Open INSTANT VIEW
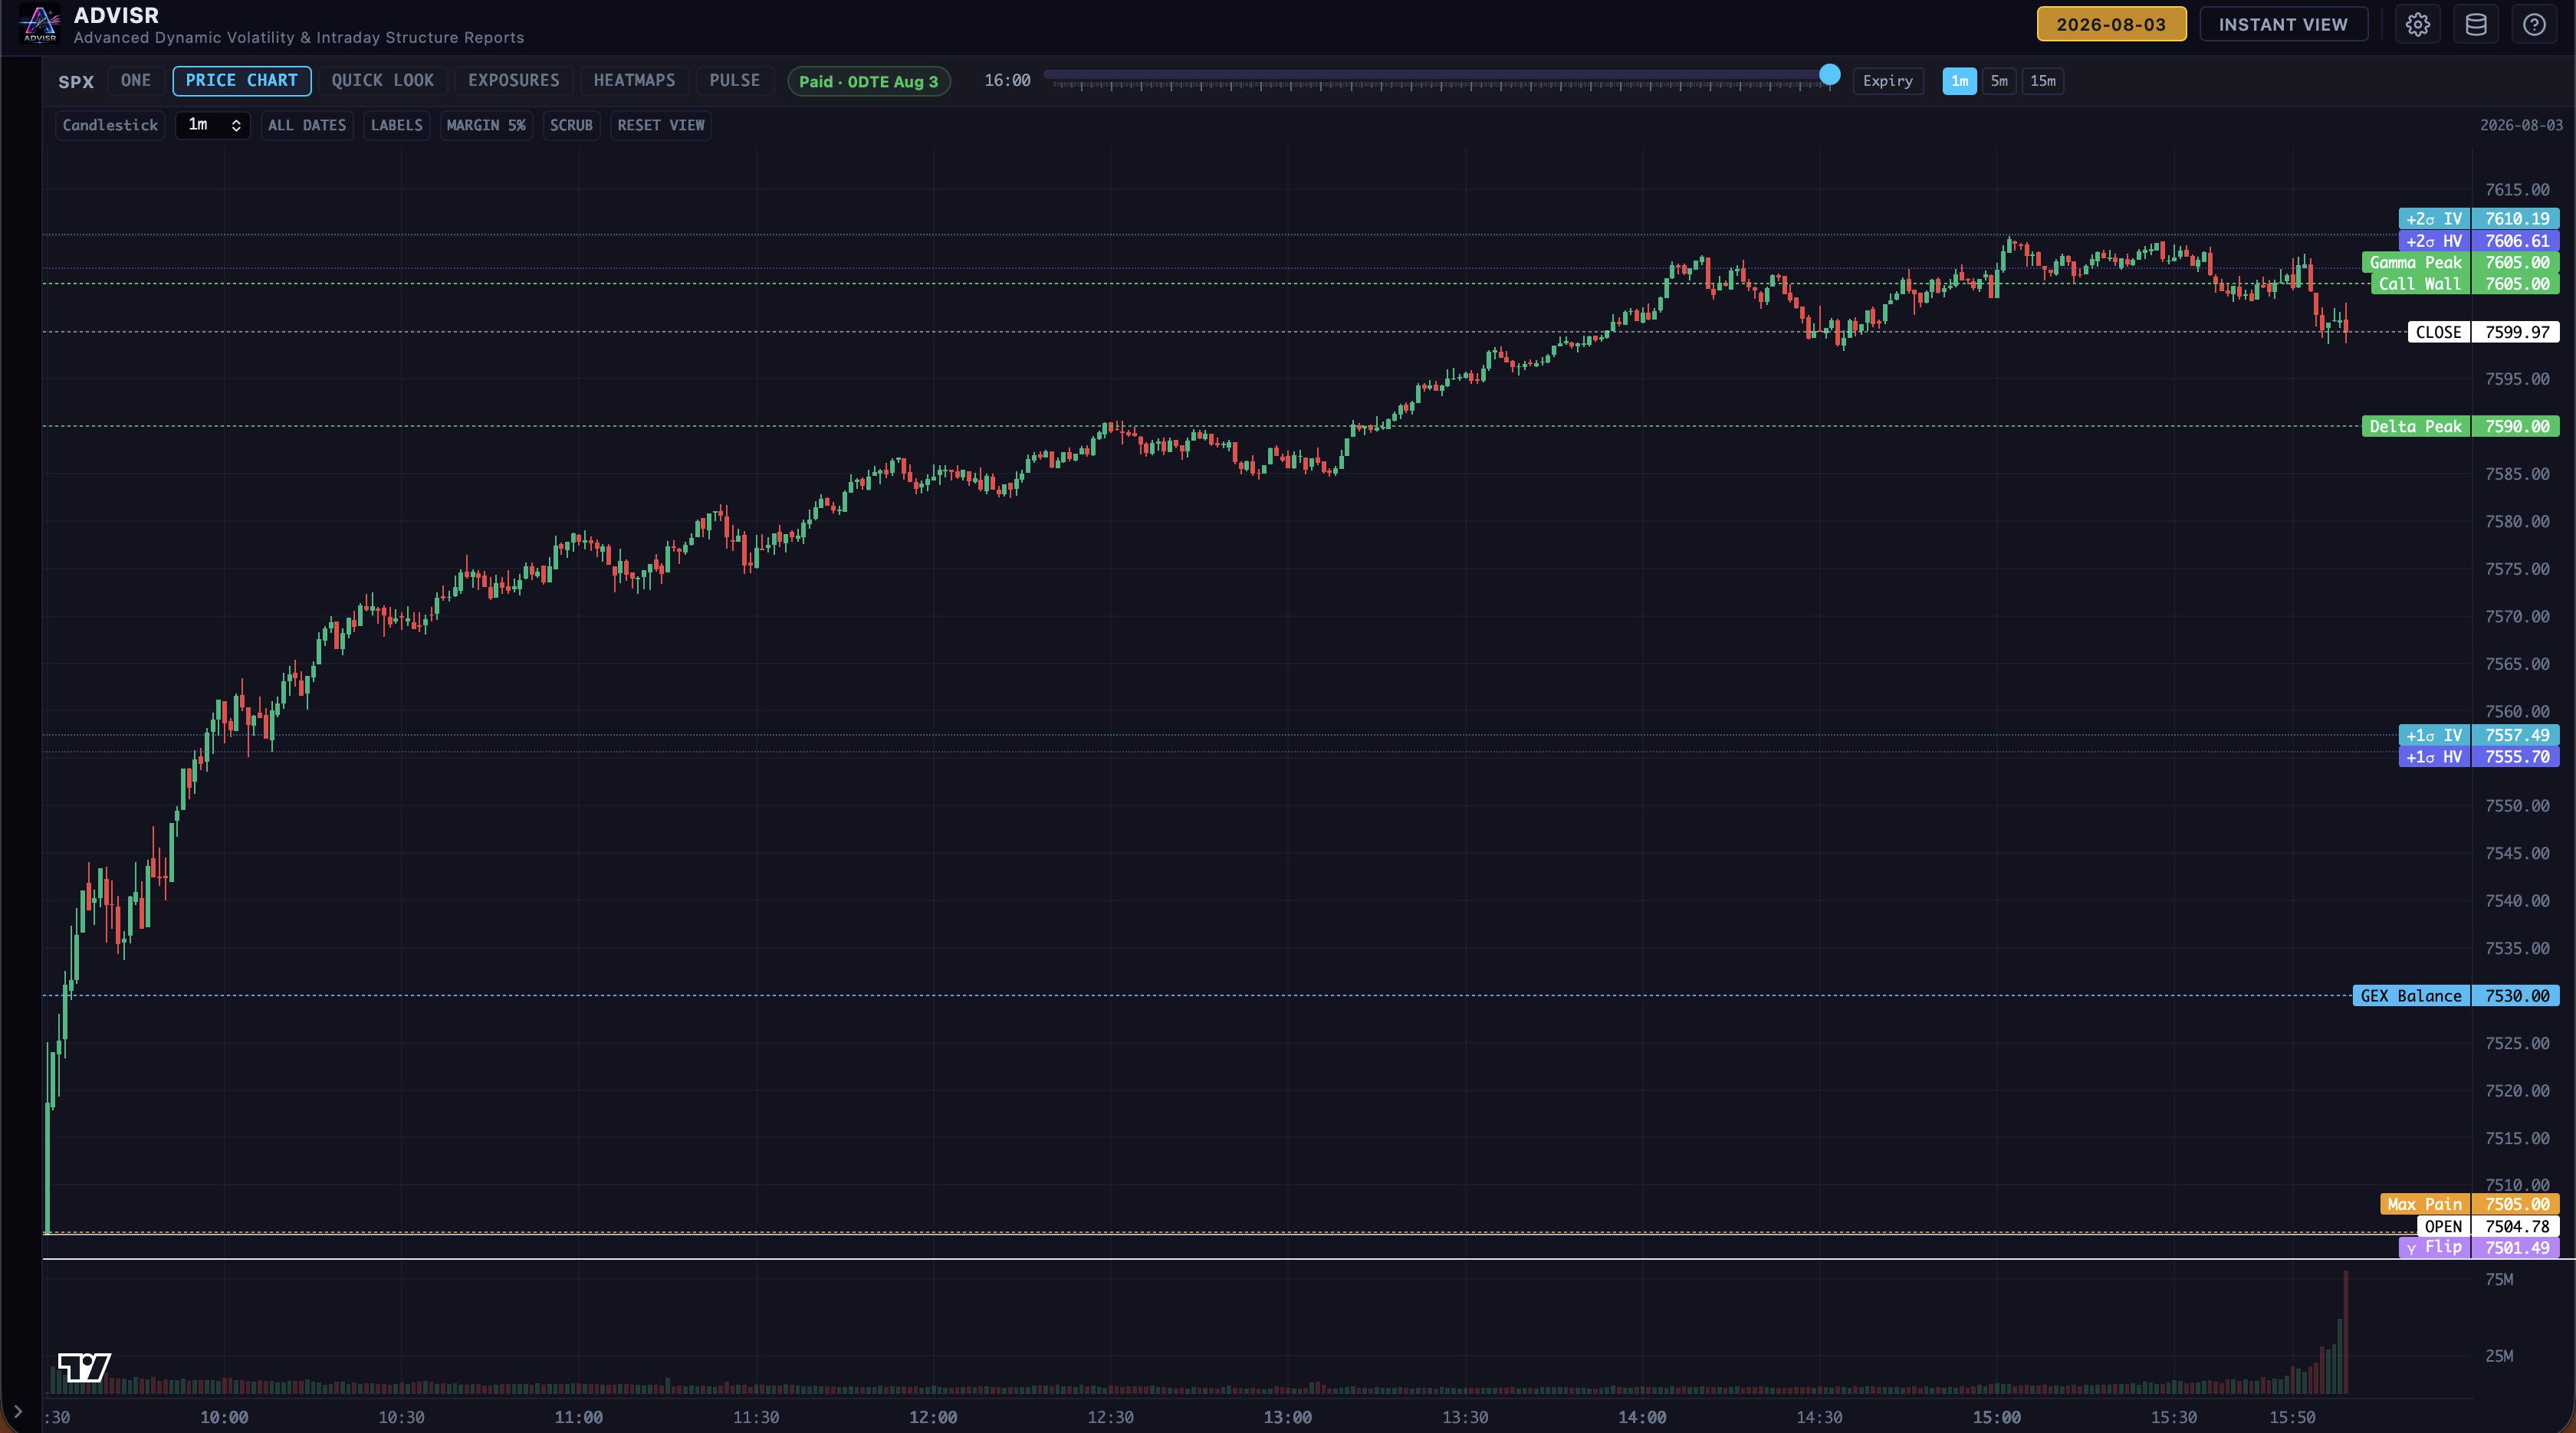Image resolution: width=2576 pixels, height=1433 pixels. tap(2283, 25)
